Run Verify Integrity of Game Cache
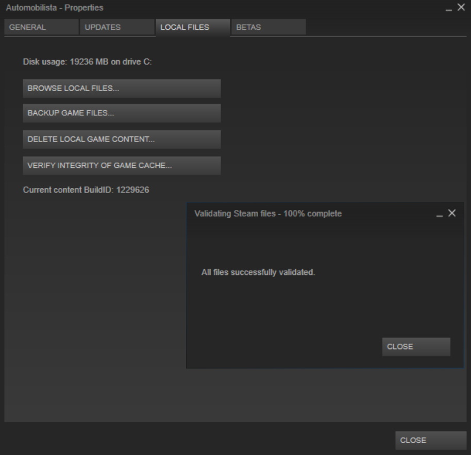This screenshot has height=455, width=471. 122,166
